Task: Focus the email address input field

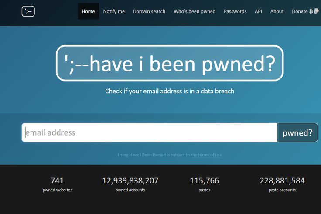Action: coord(150,132)
